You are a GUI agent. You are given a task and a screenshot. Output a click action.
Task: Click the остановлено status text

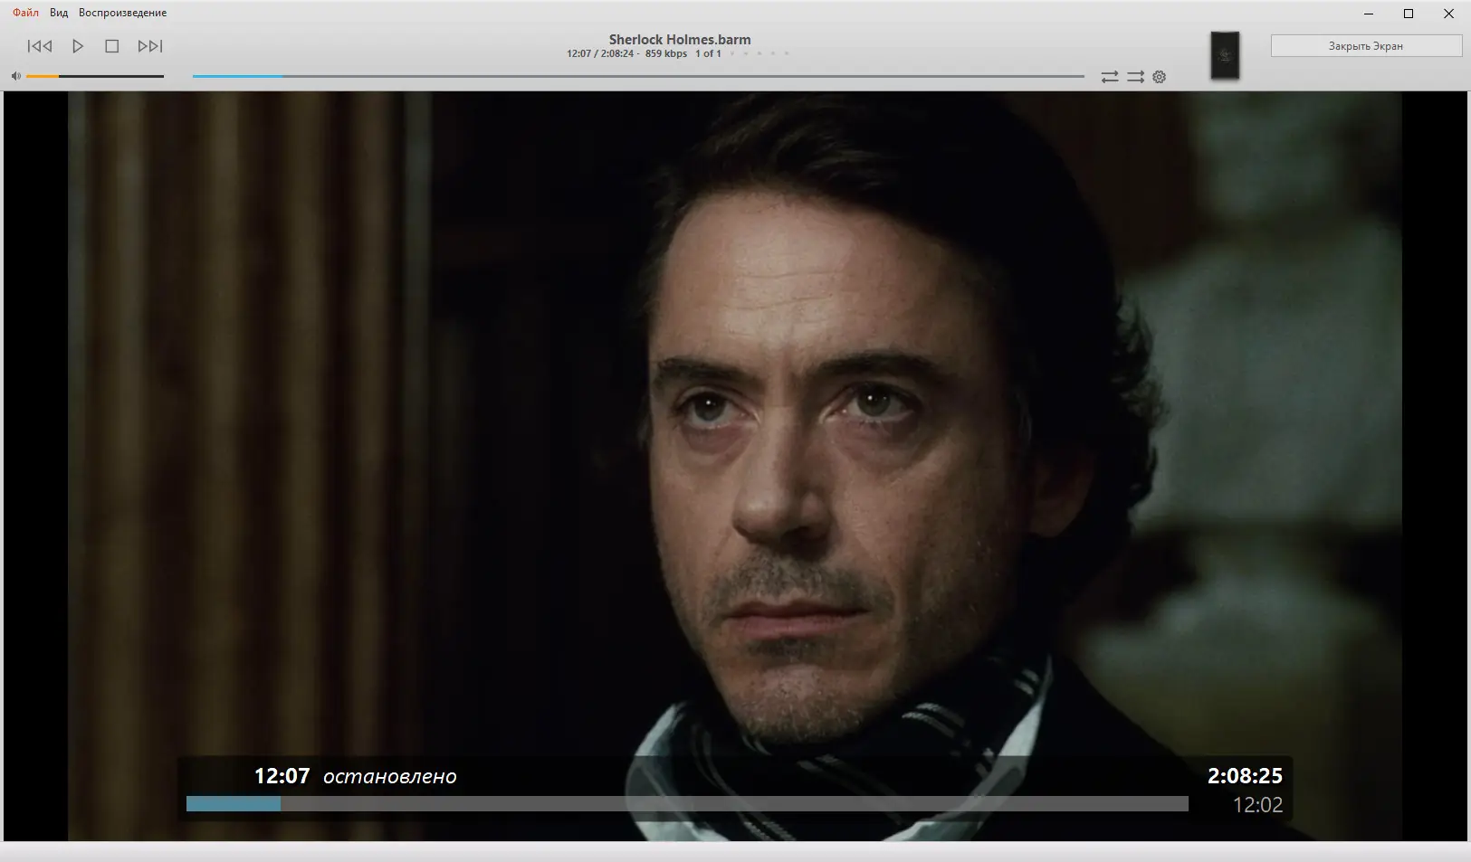click(390, 776)
